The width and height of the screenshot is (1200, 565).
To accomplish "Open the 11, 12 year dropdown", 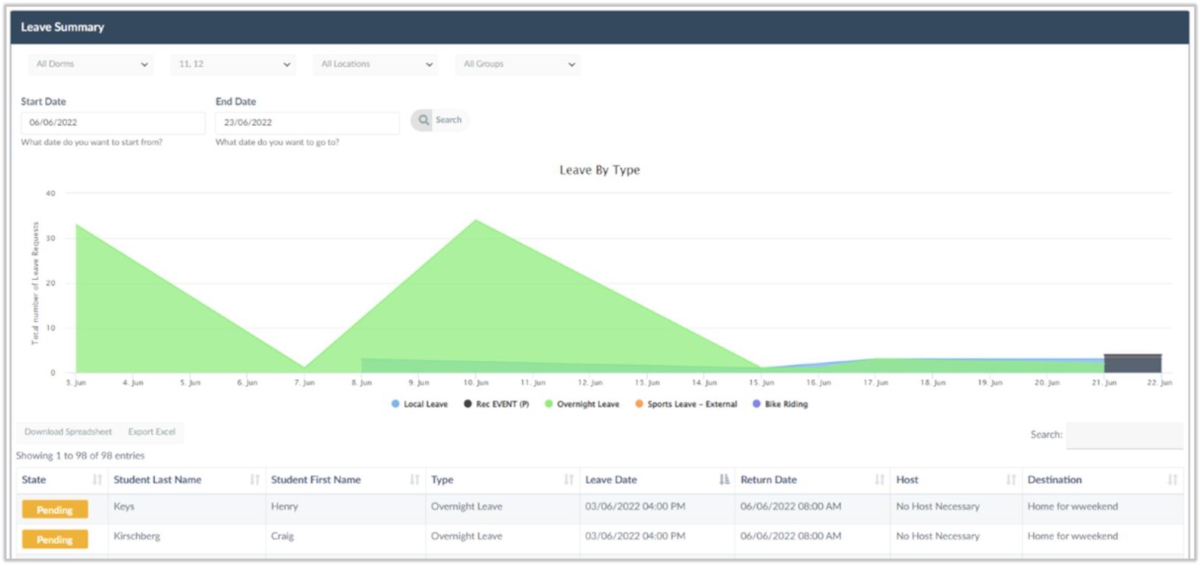I will coord(233,65).
